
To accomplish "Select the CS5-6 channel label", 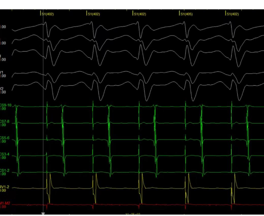I will point(5,138).
